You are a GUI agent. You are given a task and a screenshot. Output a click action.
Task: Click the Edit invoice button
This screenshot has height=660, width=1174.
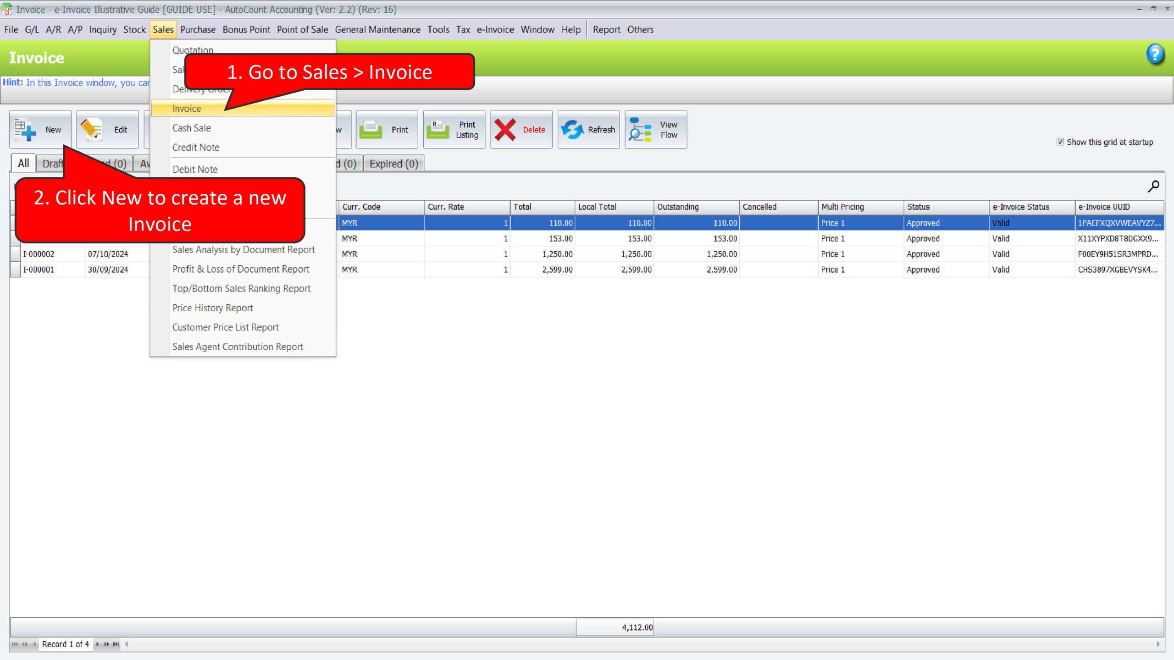(107, 130)
